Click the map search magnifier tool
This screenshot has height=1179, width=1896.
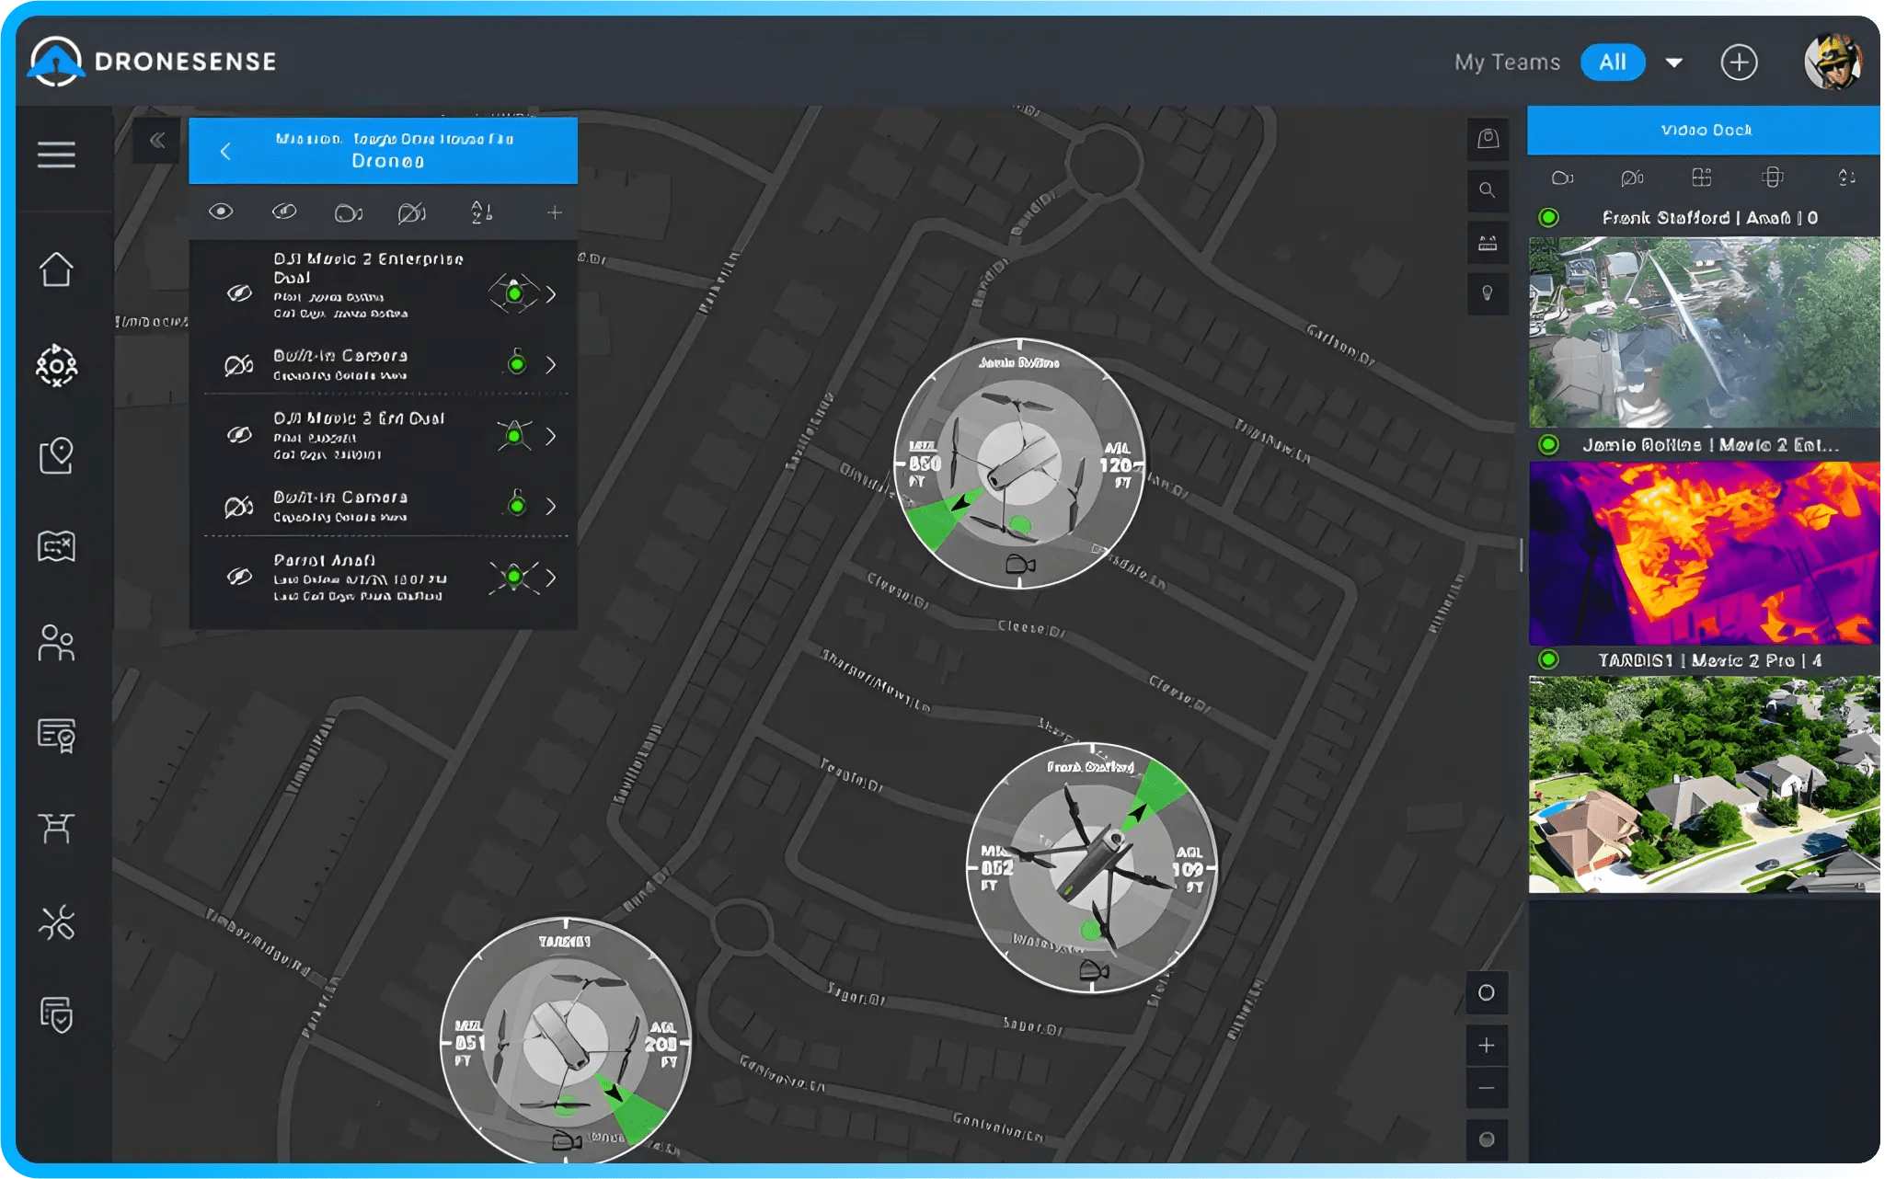click(x=1488, y=190)
